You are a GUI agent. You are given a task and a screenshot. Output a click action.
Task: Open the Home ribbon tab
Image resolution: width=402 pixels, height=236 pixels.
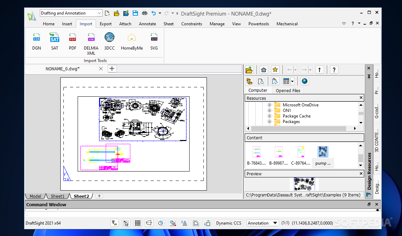point(49,24)
